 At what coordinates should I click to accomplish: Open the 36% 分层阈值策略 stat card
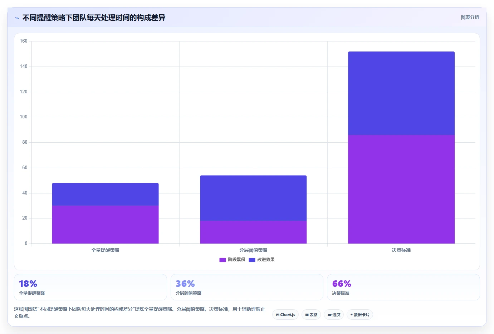247,287
